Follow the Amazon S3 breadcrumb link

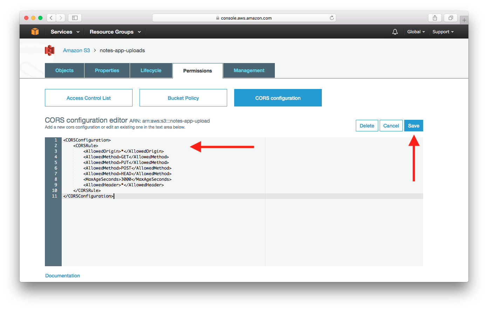pos(76,50)
